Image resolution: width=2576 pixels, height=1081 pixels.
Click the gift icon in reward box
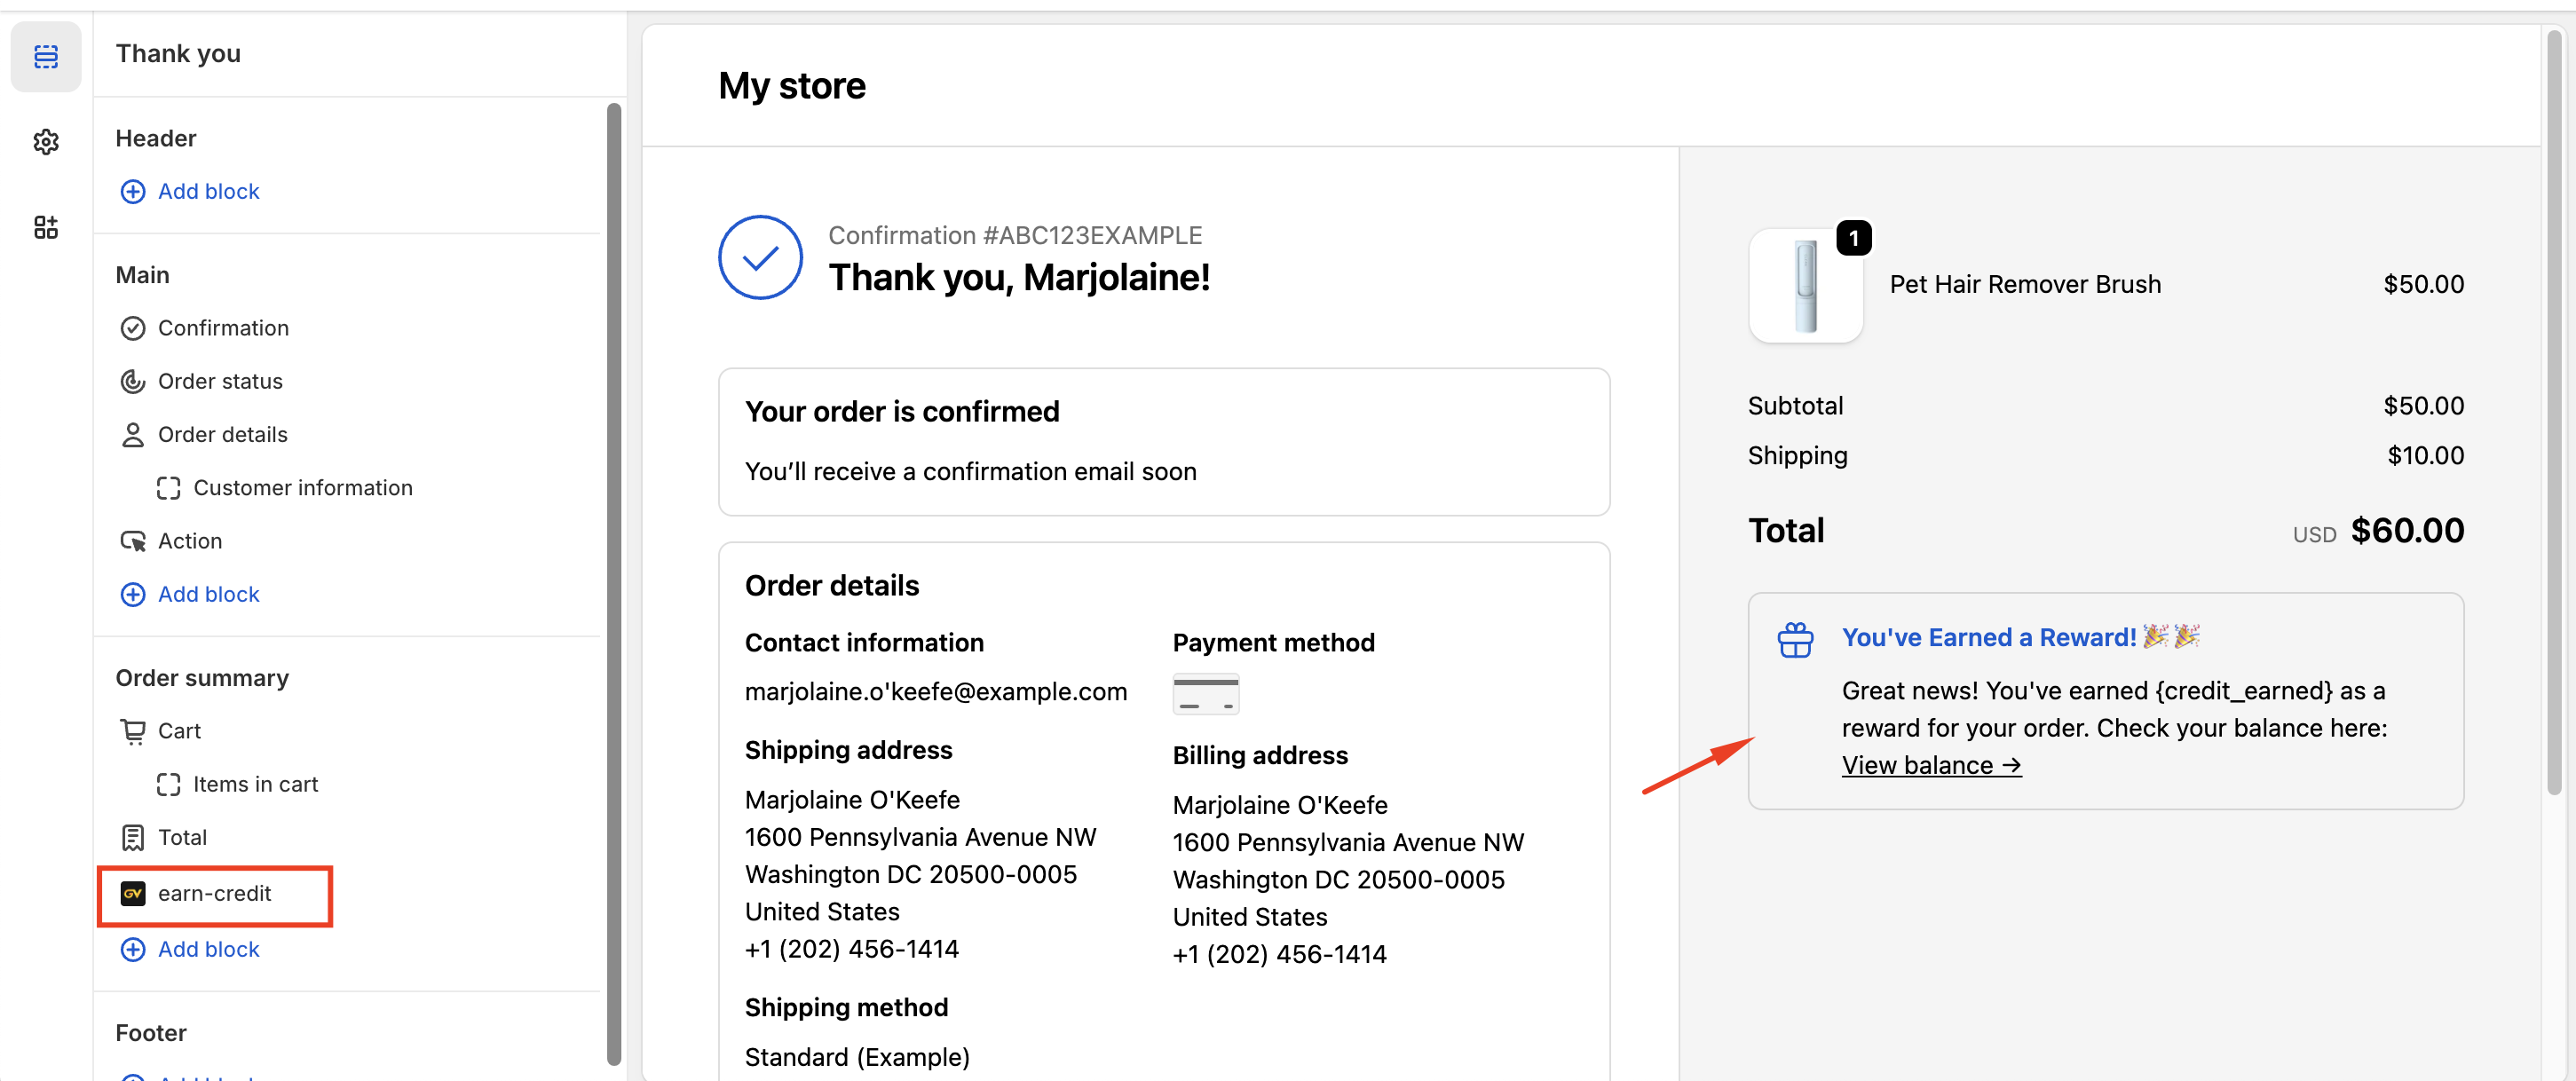[1795, 640]
